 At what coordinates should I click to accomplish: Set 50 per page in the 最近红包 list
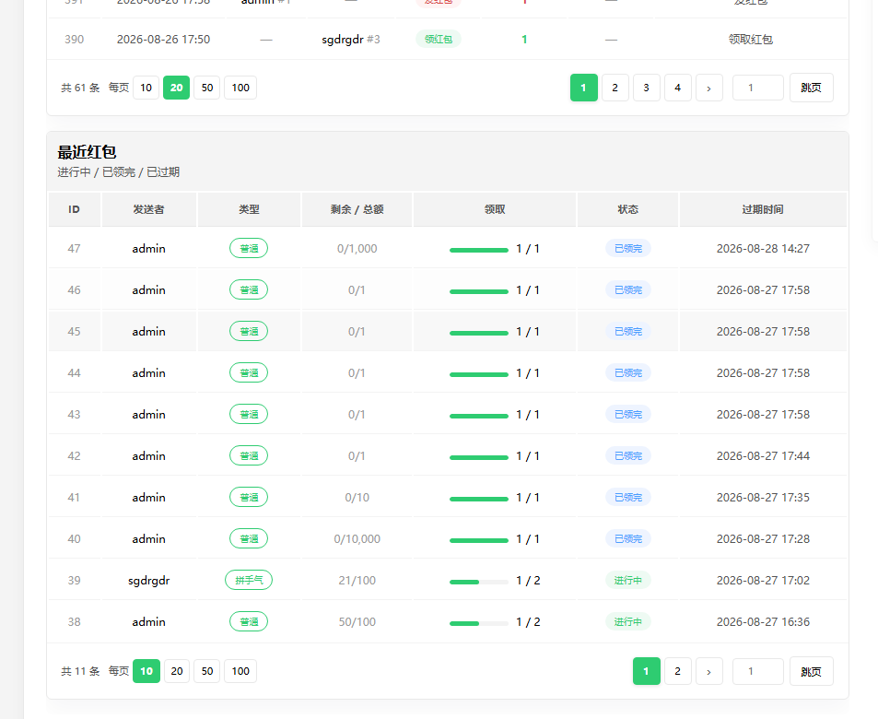(207, 671)
